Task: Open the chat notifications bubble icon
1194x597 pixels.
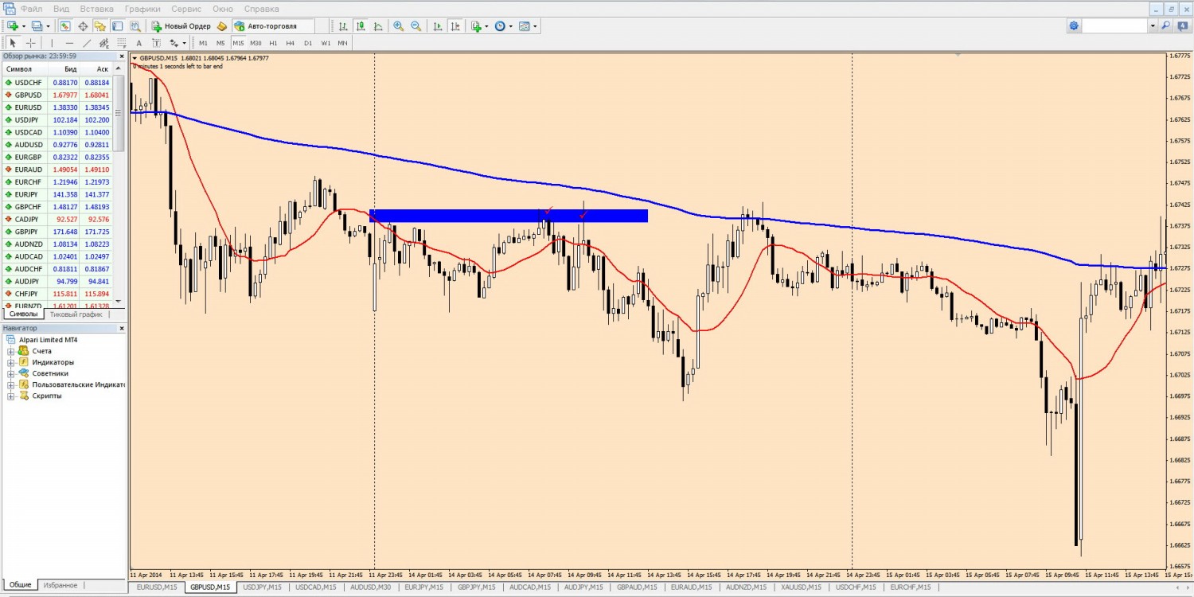Action: click(x=1182, y=26)
